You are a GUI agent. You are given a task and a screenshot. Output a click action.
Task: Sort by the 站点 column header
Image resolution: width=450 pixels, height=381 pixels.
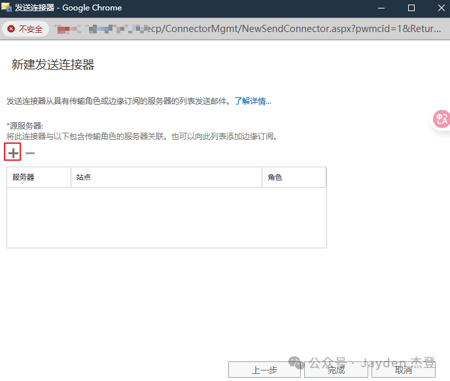click(166, 177)
